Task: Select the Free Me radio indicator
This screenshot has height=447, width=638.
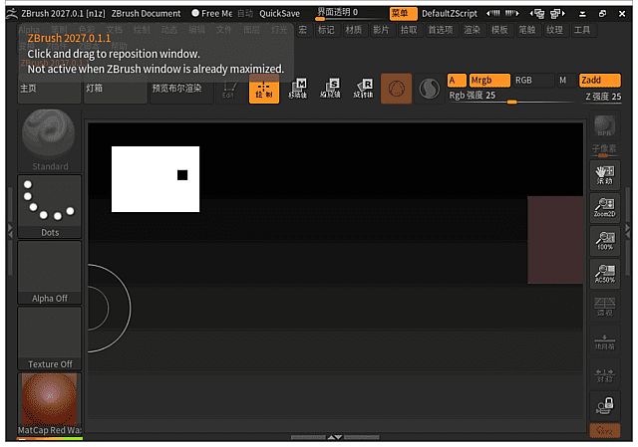Action: (x=195, y=13)
